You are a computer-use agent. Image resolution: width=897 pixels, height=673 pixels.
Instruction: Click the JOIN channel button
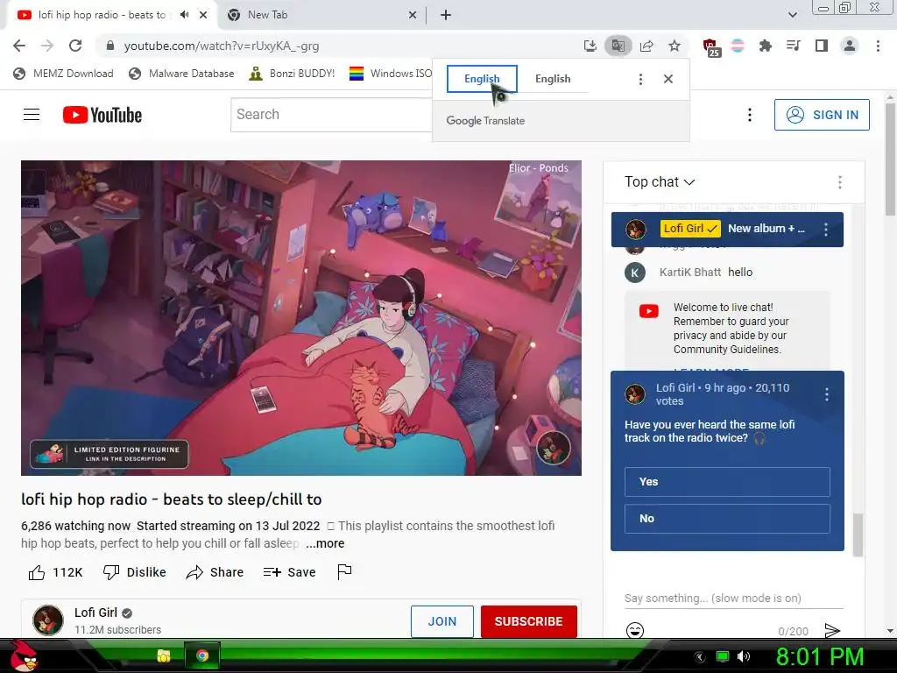tap(442, 621)
